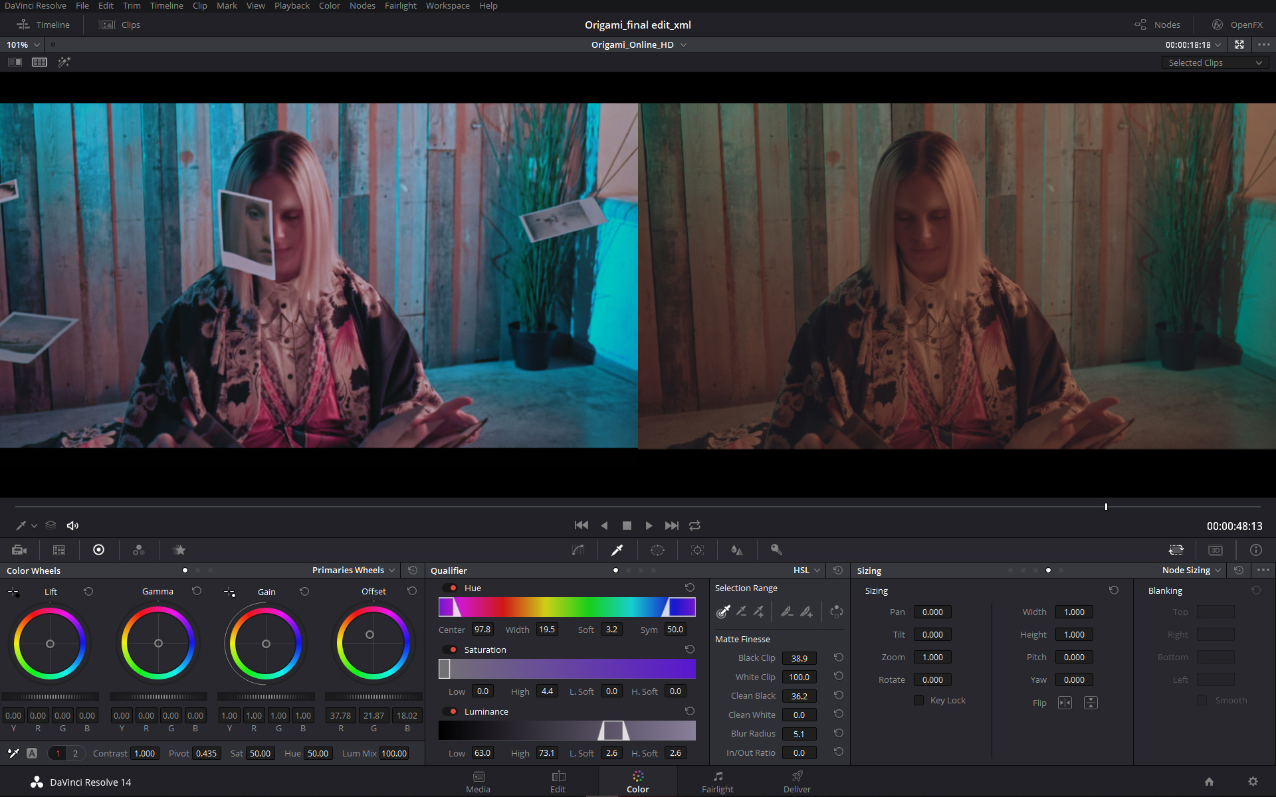Click the flip horizontal icon in Sizing
Image resolution: width=1276 pixels, height=797 pixels.
click(1065, 703)
